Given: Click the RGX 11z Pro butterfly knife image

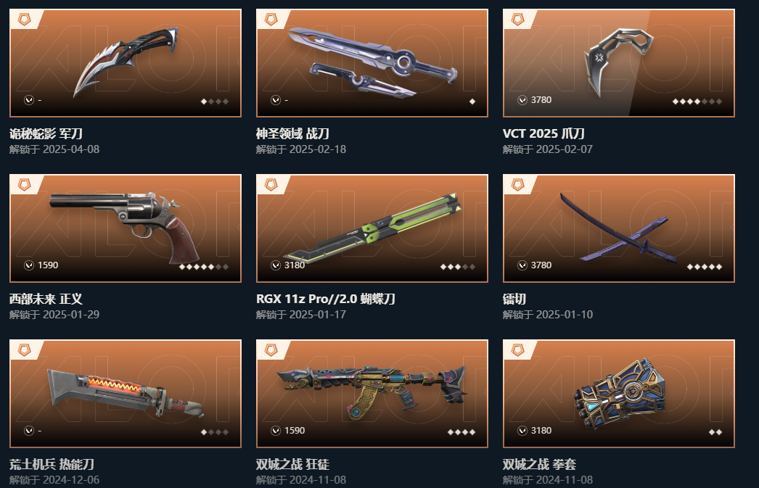Looking at the screenshot, I should point(372,227).
